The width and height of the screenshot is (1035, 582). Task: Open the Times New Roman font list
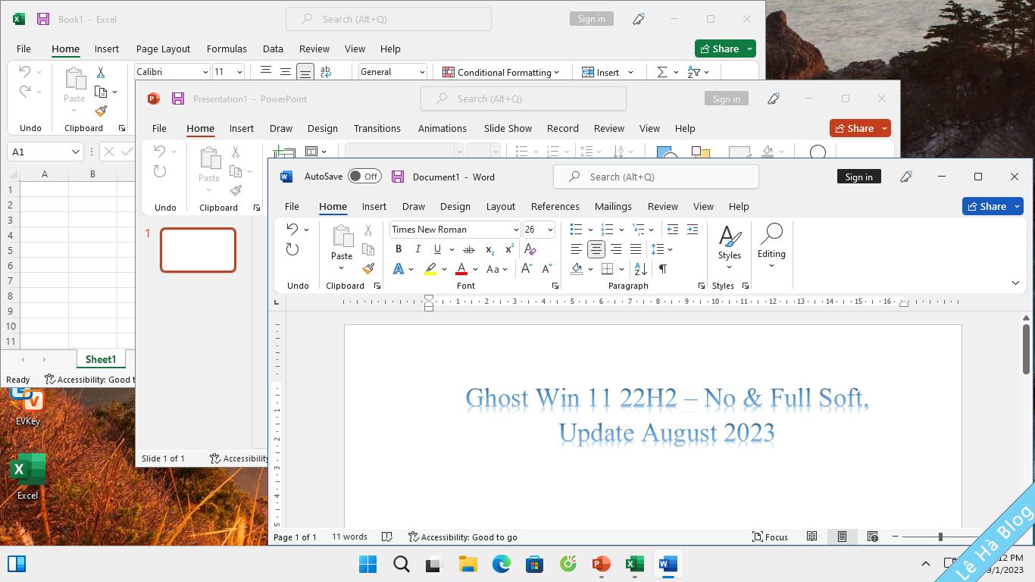coord(516,229)
